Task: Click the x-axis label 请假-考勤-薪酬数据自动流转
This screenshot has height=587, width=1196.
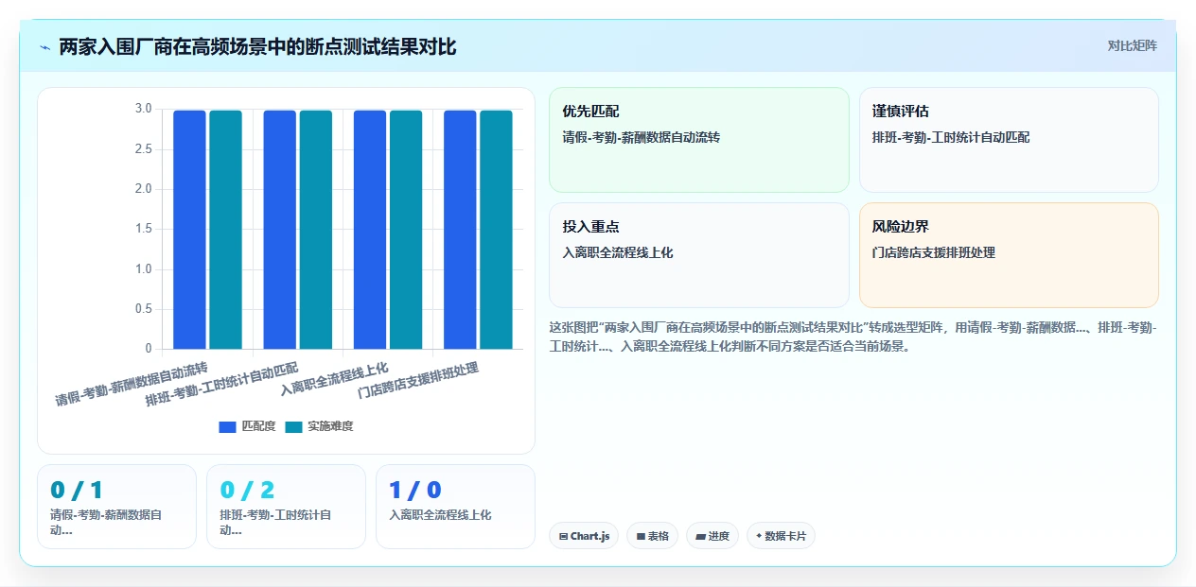Action: click(x=131, y=383)
